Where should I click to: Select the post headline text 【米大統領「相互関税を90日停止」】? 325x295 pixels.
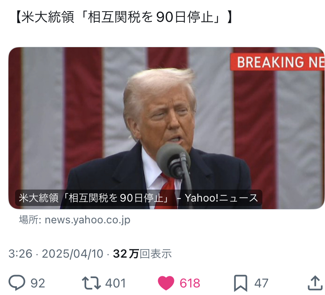pyautogui.click(x=124, y=17)
